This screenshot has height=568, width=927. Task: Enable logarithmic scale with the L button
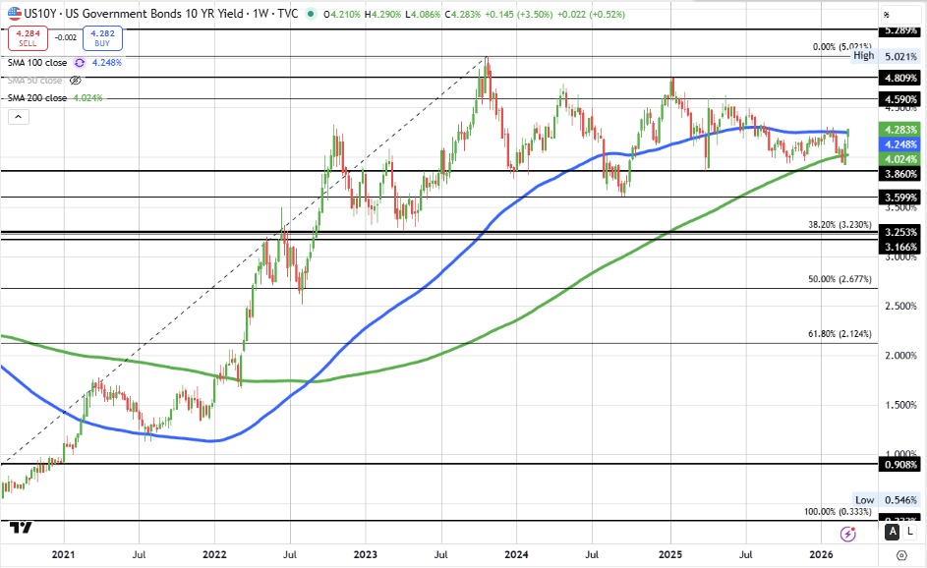[910, 532]
